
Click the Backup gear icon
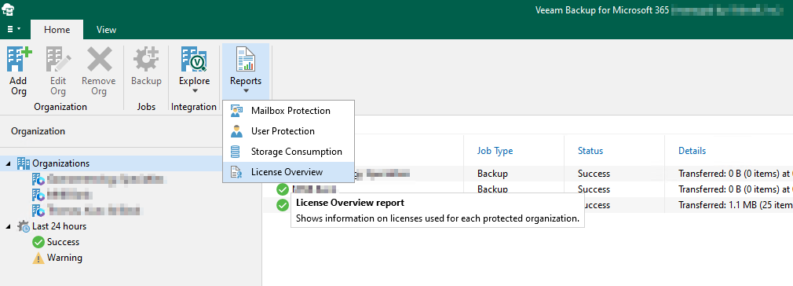point(146,59)
